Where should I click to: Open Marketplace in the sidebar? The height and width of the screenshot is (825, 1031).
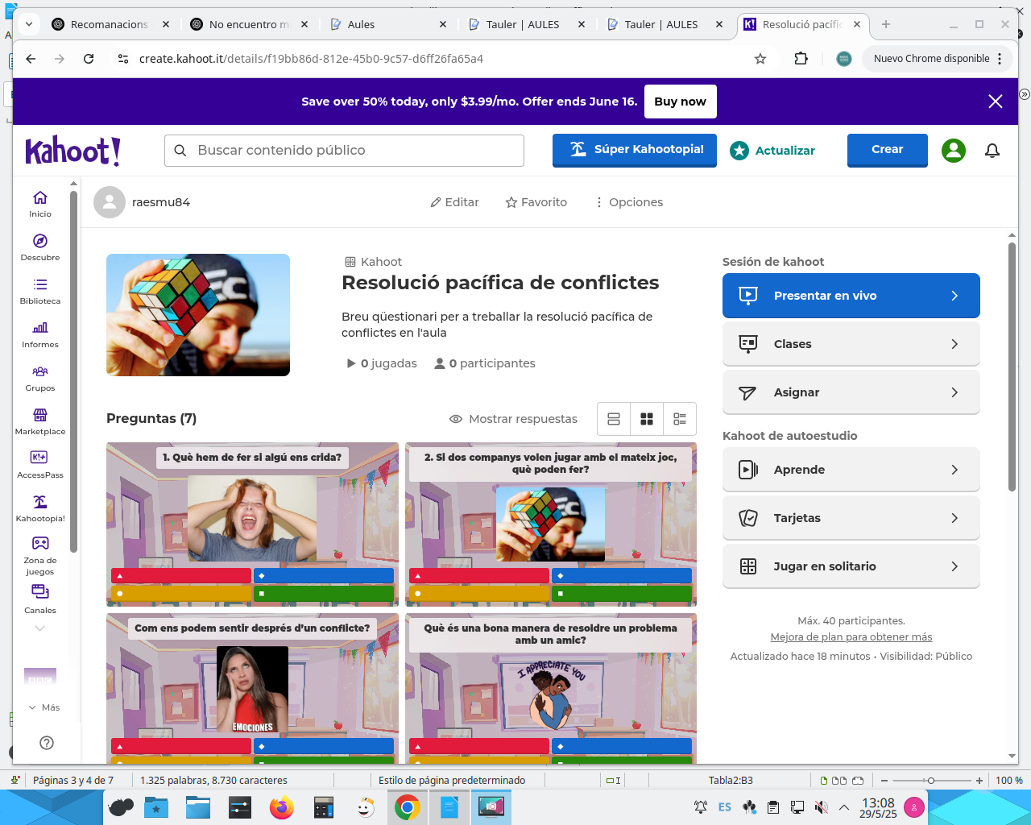pyautogui.click(x=40, y=422)
